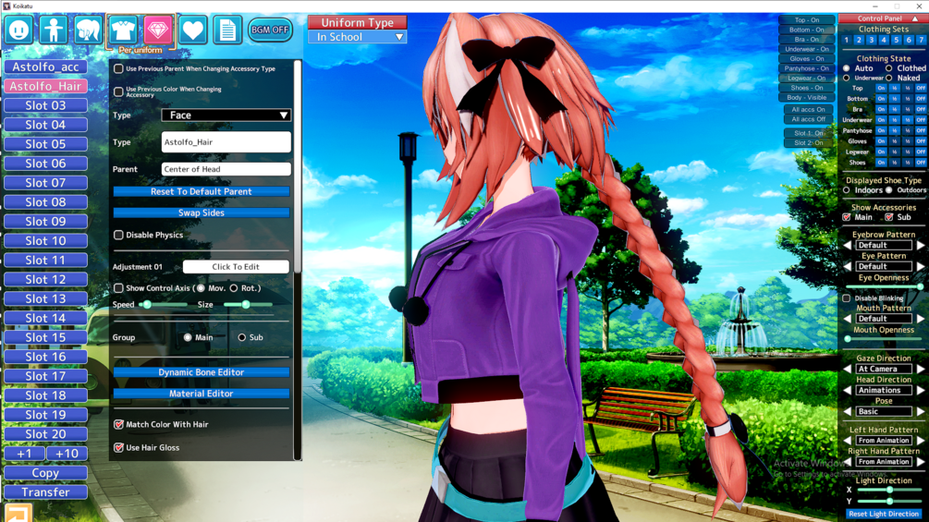
Task: Select the pink diamond Accessories tab icon
Action: click(158, 30)
